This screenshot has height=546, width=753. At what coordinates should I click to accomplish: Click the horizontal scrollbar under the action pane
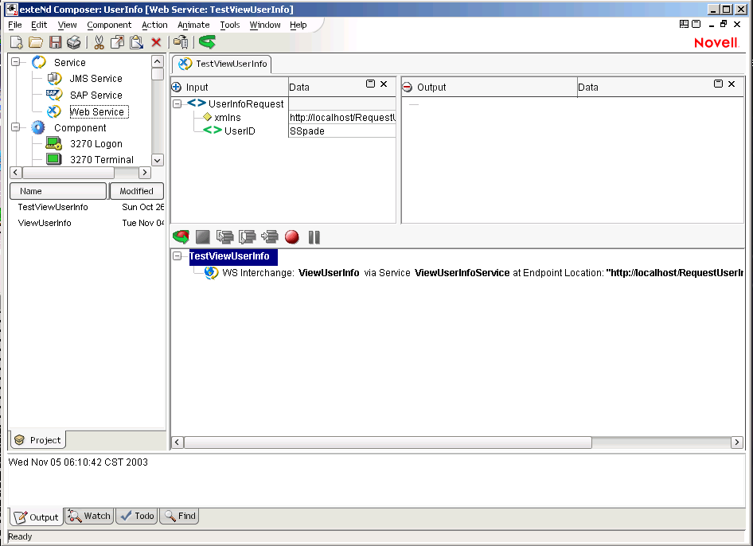pyautogui.click(x=382, y=442)
